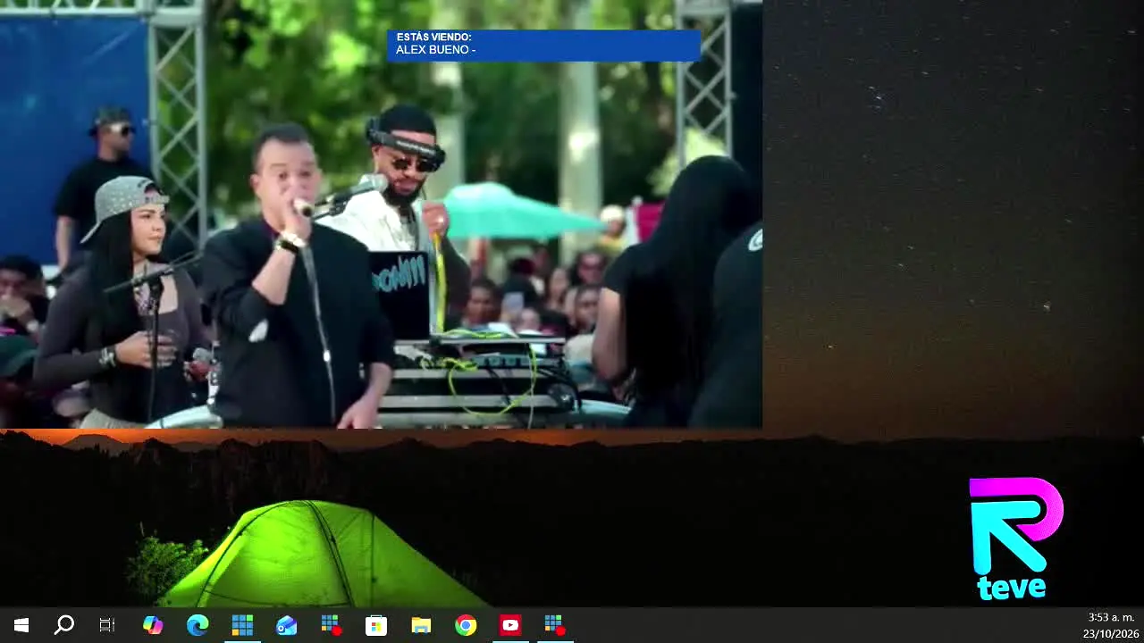
Task: Open red-dot tiles app beside YouTube icon
Action: pos(555,625)
